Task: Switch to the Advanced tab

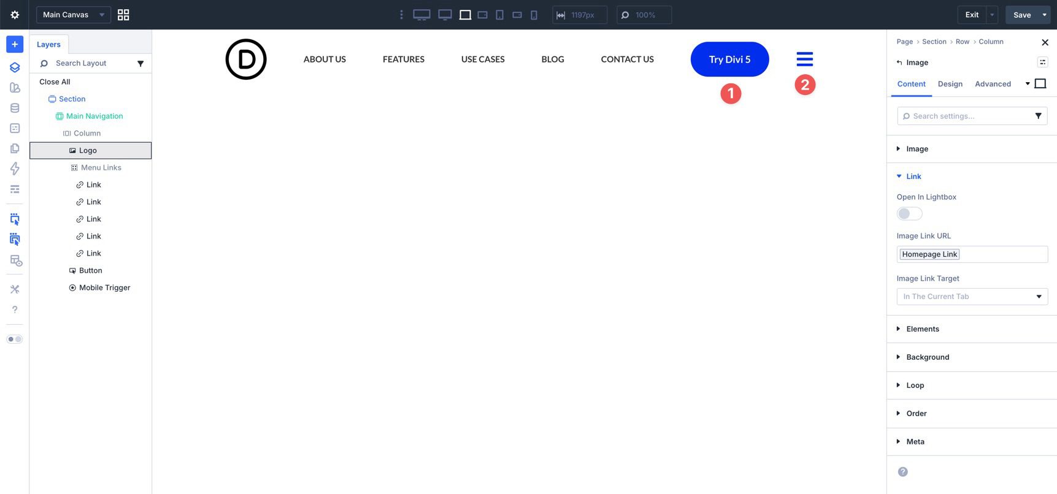Action: point(993,84)
